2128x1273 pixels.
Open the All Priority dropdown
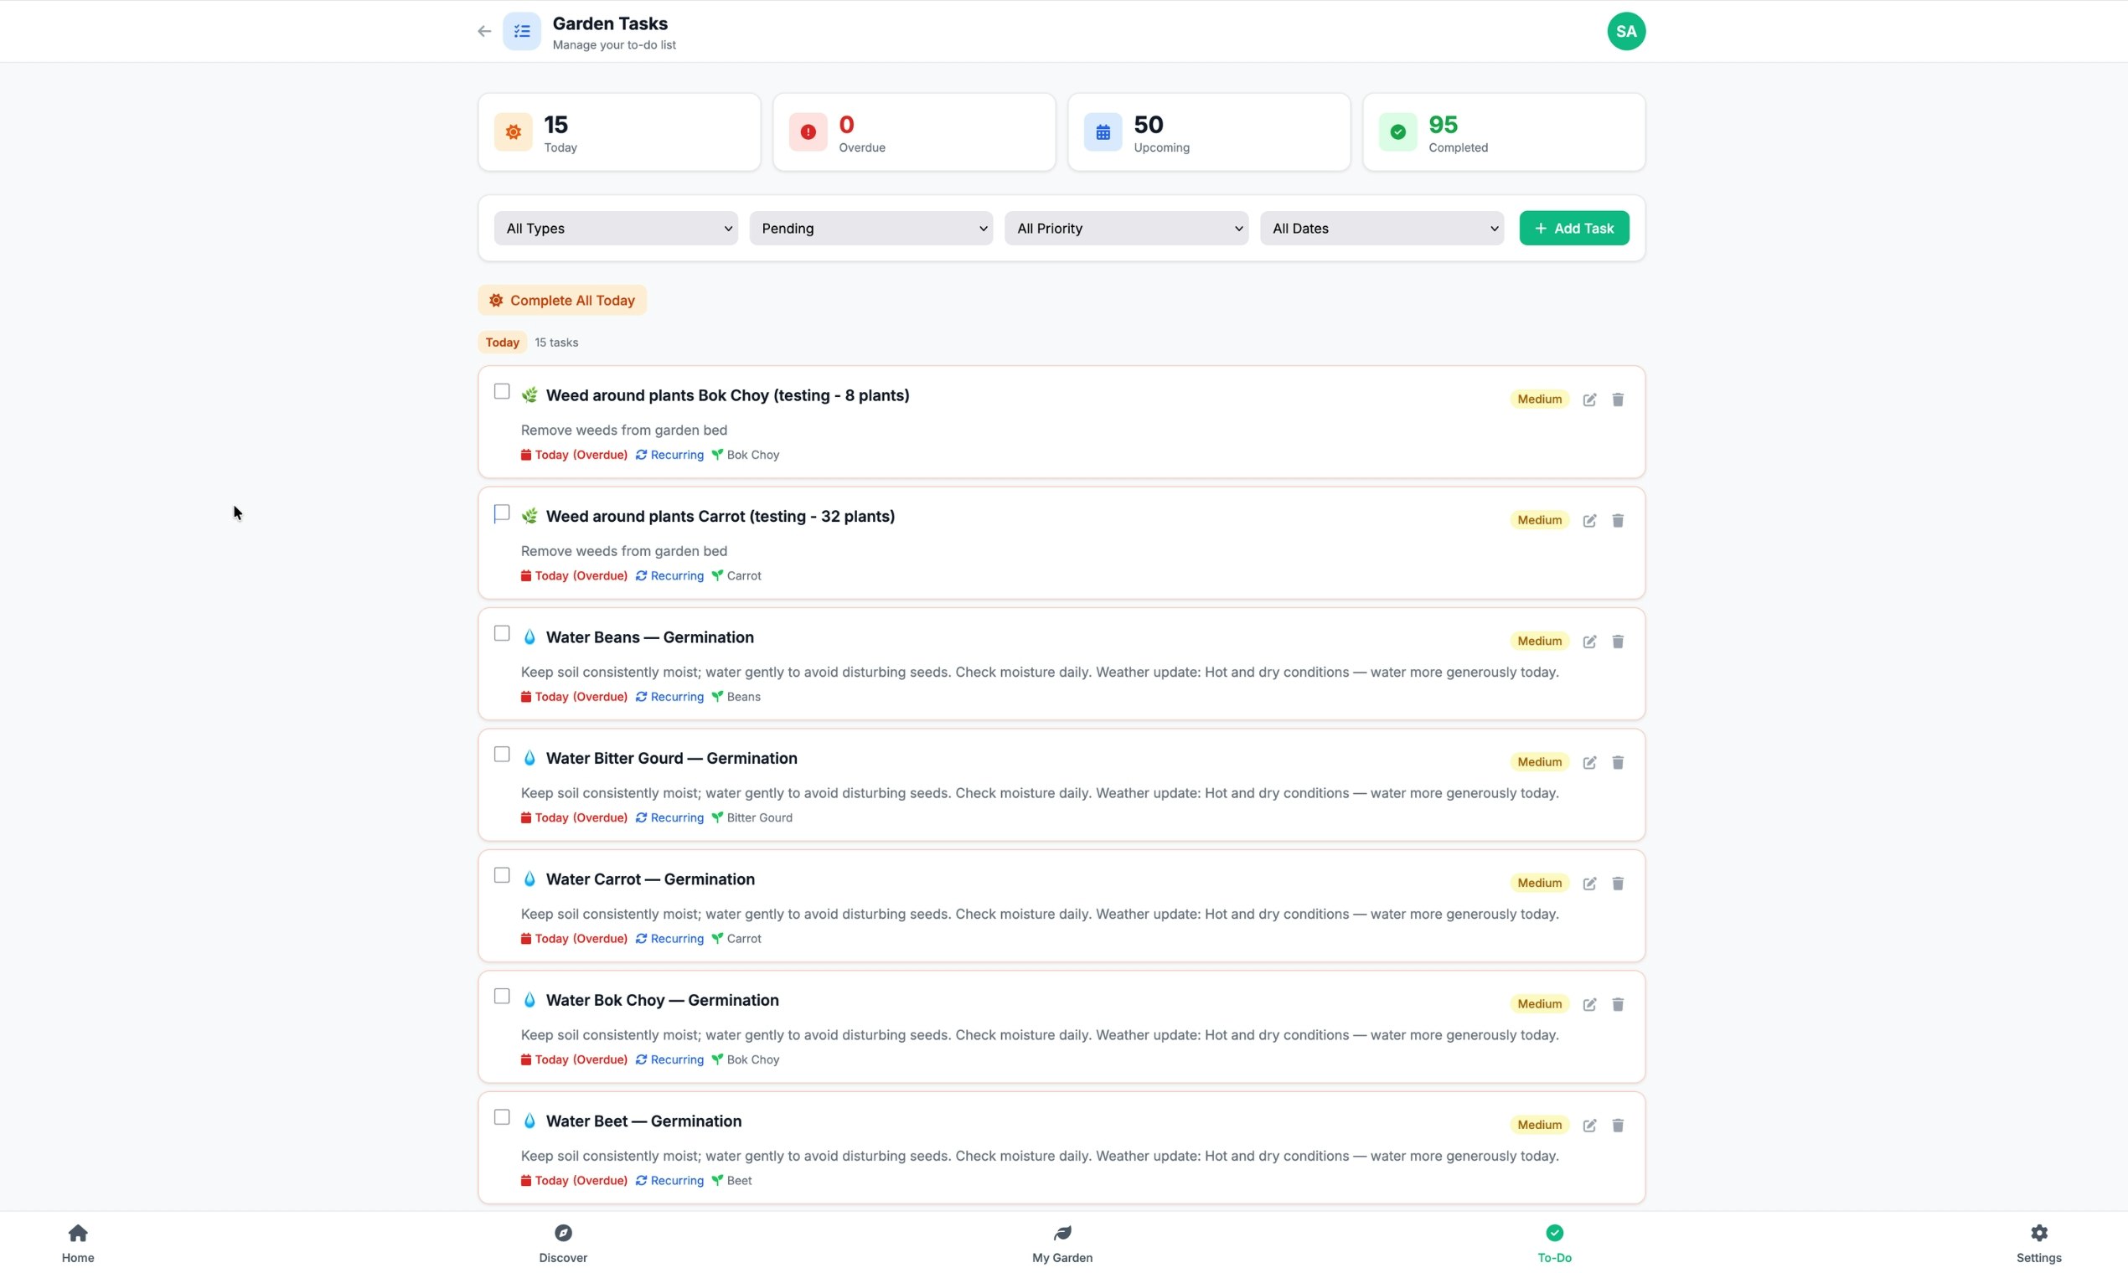pyautogui.click(x=1126, y=228)
